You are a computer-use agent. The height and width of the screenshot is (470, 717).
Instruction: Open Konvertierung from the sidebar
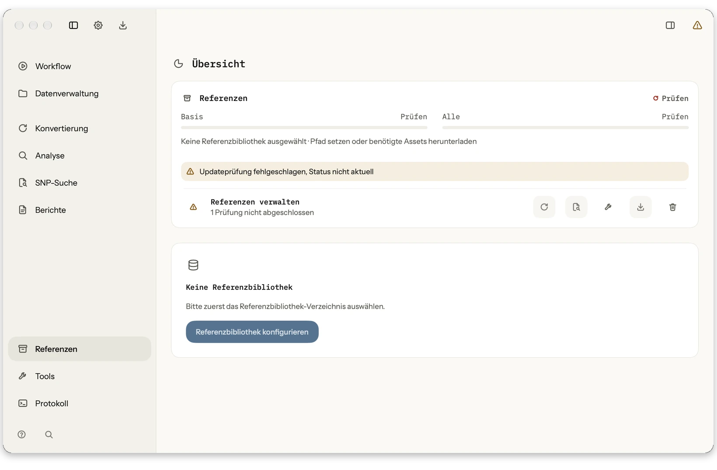click(80, 129)
